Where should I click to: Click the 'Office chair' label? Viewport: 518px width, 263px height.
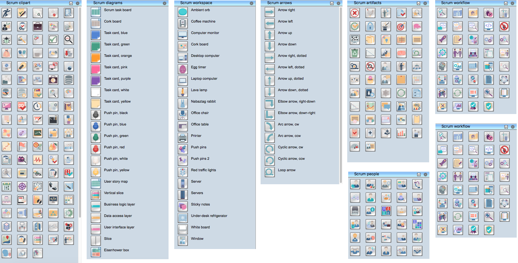(200, 113)
